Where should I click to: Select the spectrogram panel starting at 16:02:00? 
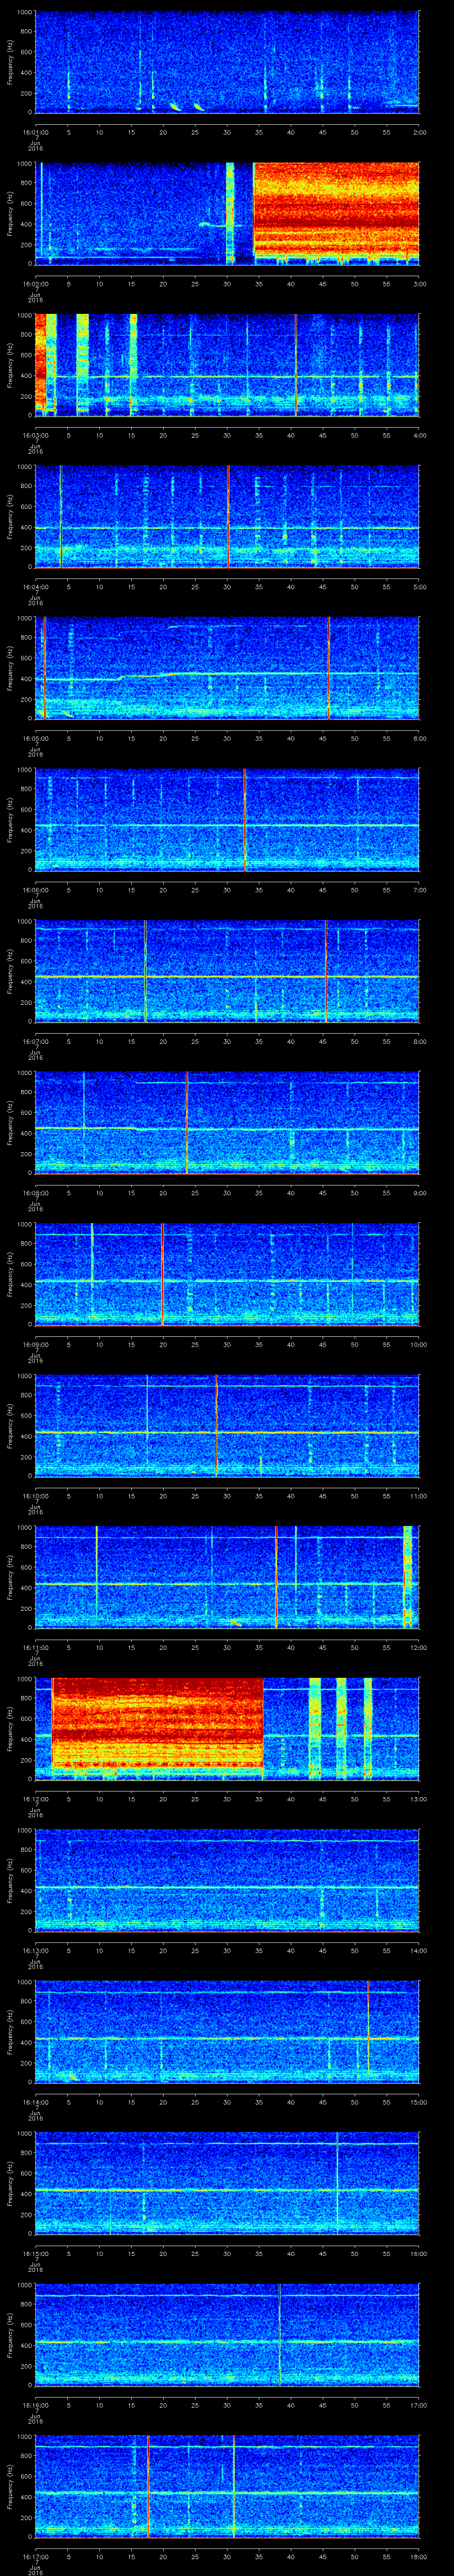point(227,213)
